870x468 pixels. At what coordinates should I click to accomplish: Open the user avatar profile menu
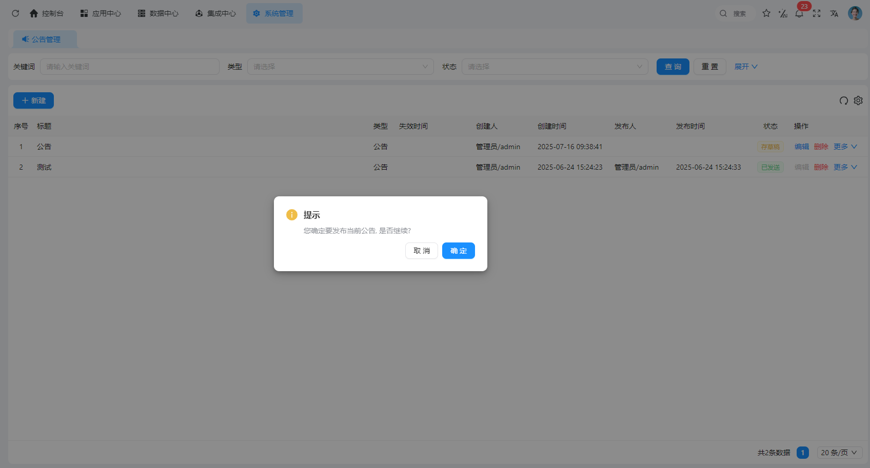coord(855,13)
